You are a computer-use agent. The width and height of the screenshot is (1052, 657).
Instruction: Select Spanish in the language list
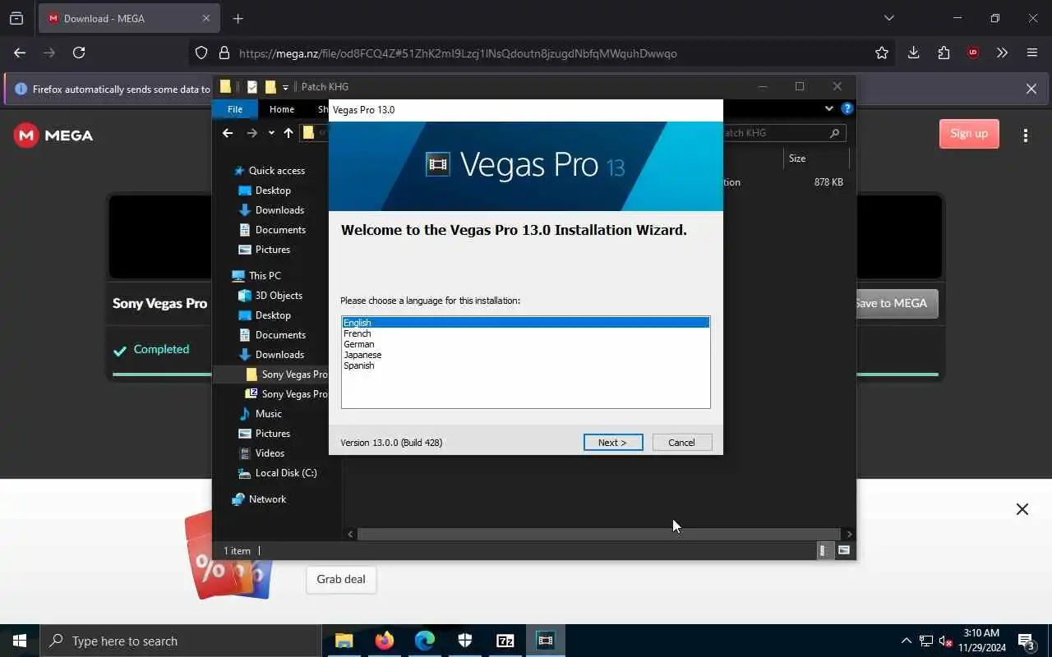359,365
